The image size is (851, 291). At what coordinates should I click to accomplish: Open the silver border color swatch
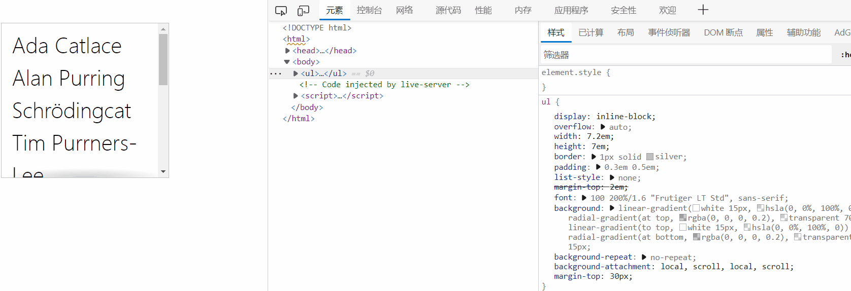650,157
